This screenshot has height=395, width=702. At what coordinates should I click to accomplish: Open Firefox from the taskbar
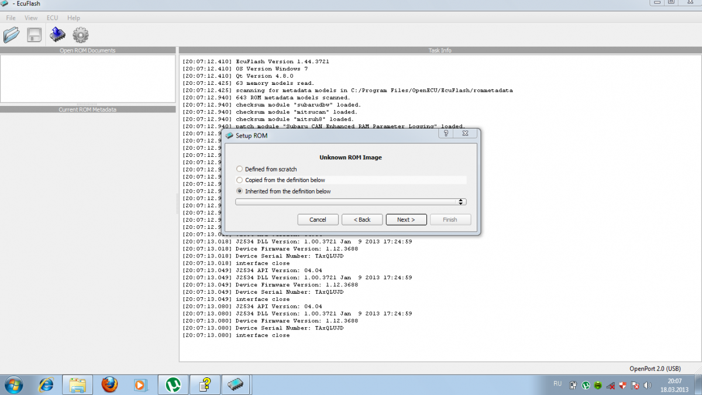109,384
